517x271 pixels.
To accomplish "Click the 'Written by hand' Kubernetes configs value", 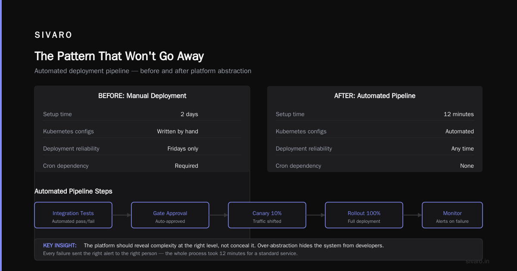I will coord(178,132).
